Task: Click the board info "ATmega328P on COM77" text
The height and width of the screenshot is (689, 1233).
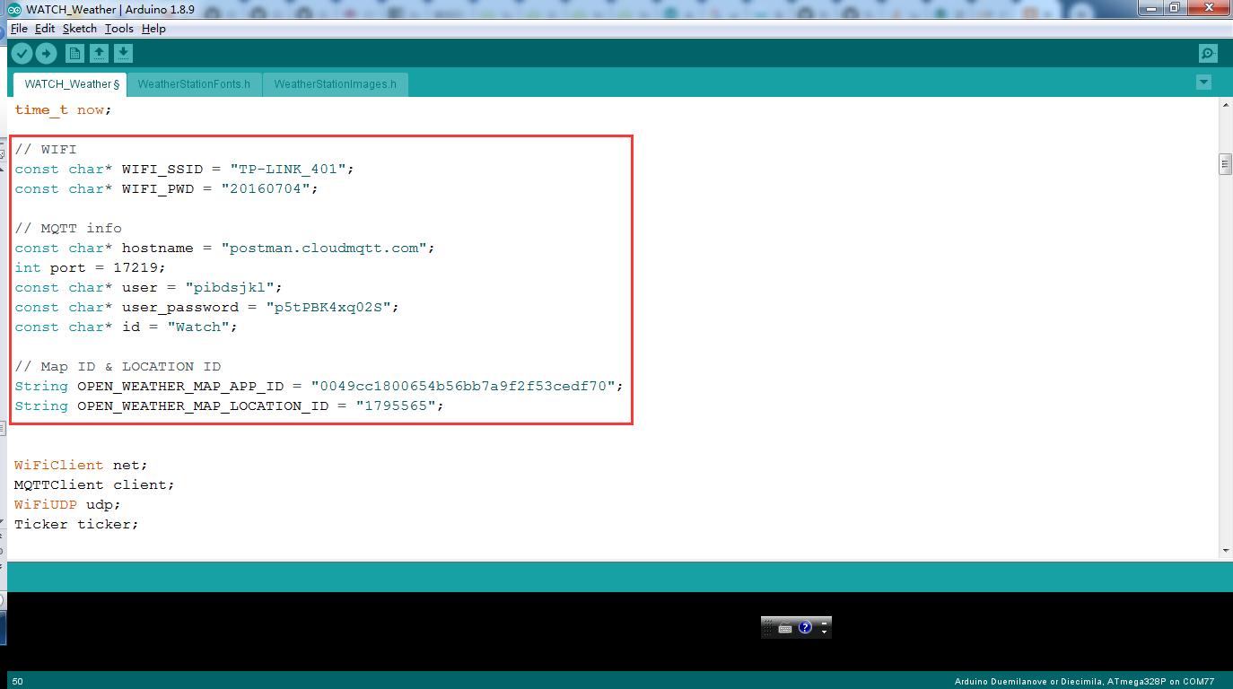Action: click(1161, 682)
